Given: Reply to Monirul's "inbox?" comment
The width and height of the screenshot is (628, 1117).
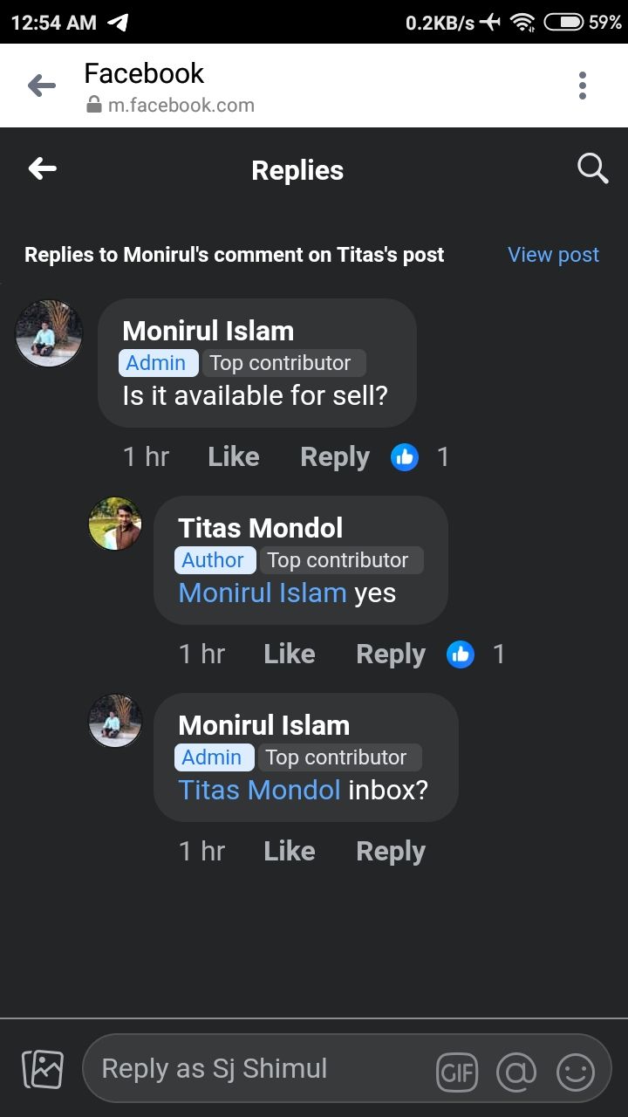Looking at the screenshot, I should point(390,851).
